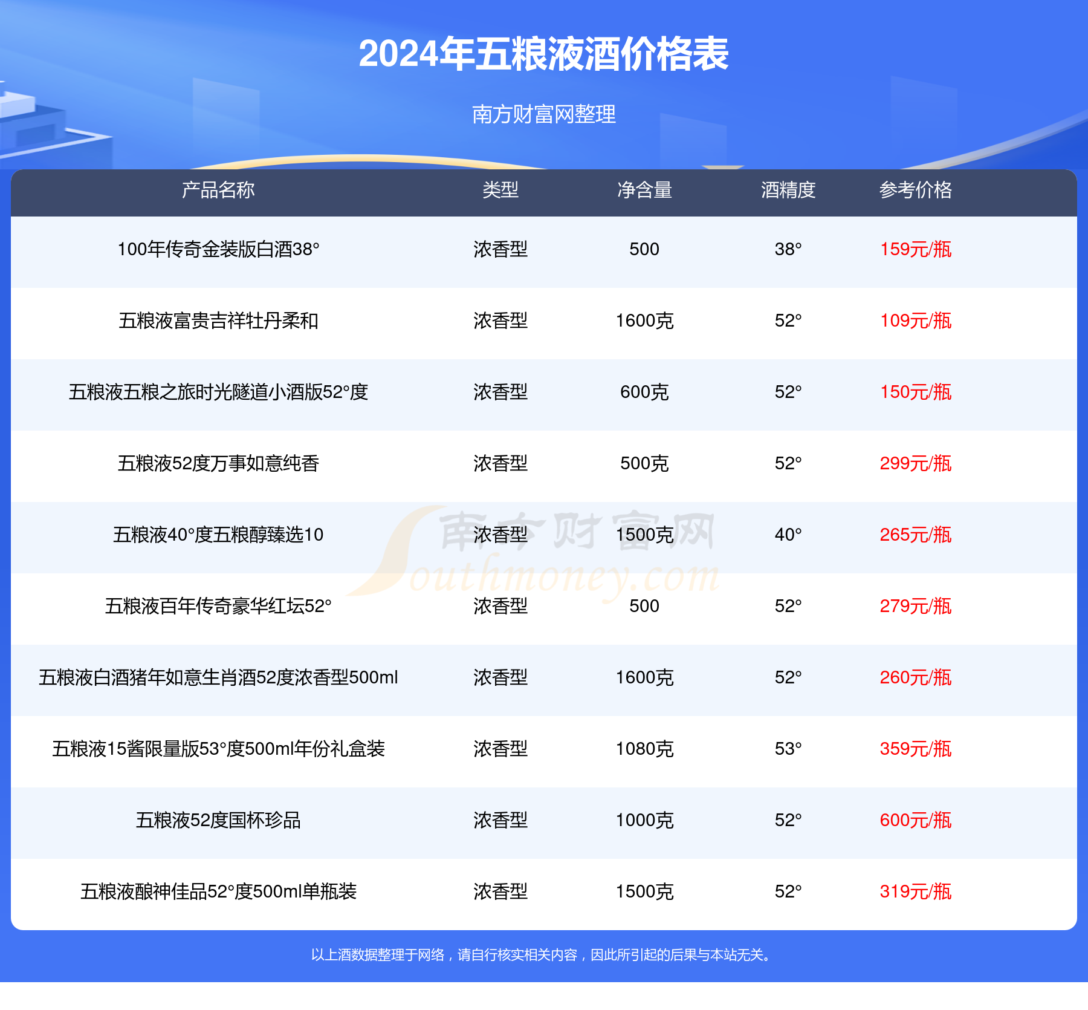Select product name 五粮液百年传奇豪华红坛52°

point(218,606)
